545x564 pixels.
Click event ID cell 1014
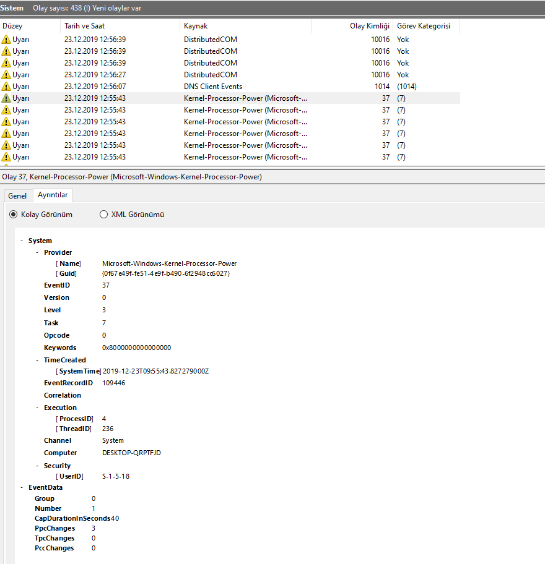coord(382,87)
